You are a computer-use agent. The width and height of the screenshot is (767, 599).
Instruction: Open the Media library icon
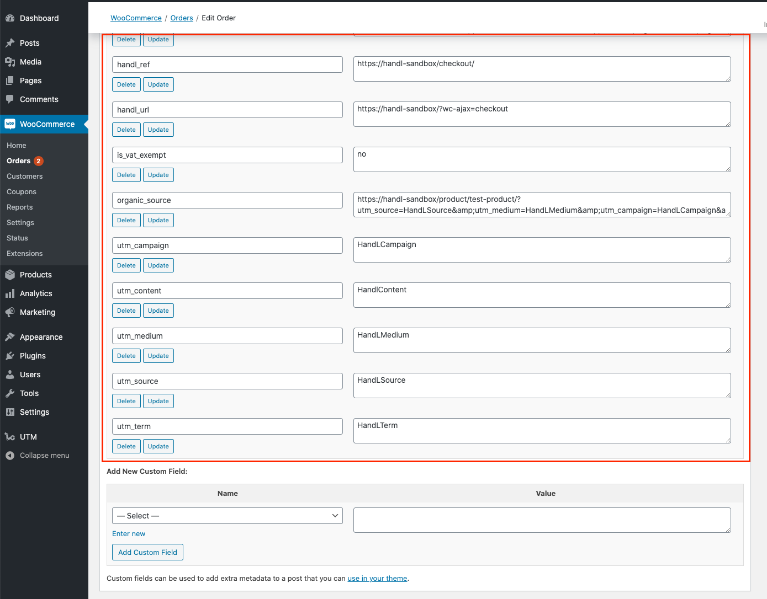point(10,62)
